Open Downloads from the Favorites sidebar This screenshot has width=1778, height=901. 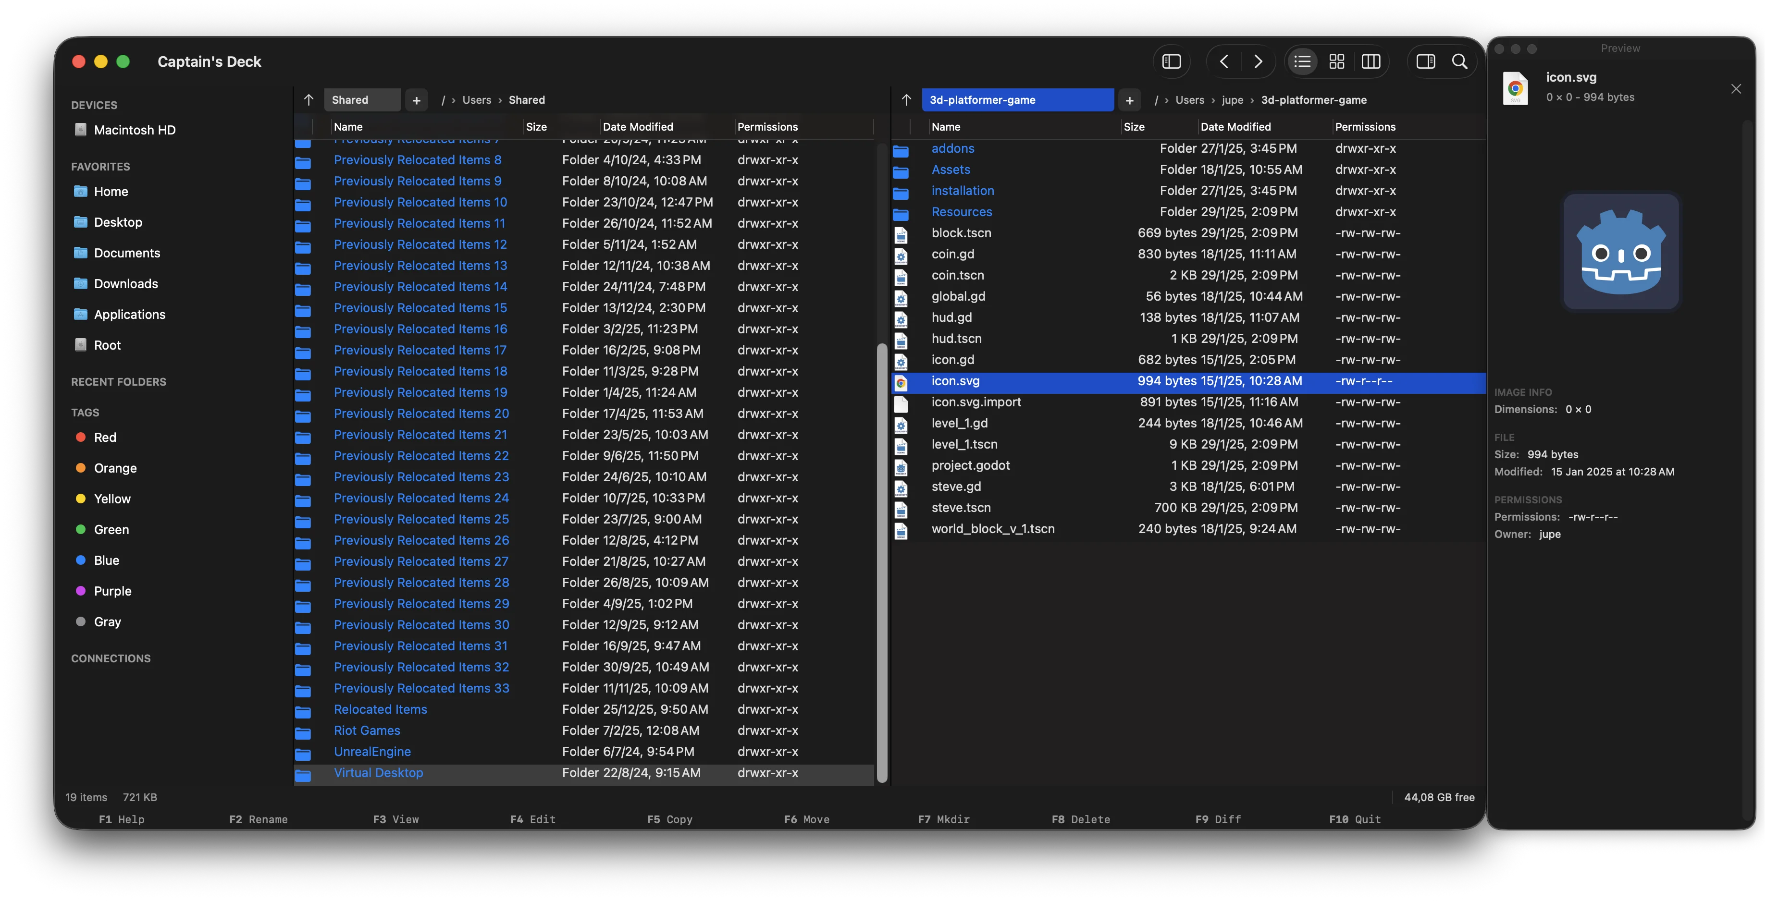tap(125, 283)
